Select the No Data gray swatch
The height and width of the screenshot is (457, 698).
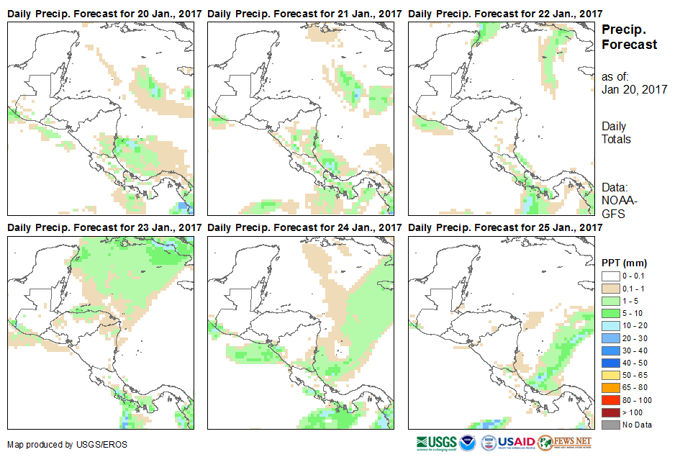609,425
